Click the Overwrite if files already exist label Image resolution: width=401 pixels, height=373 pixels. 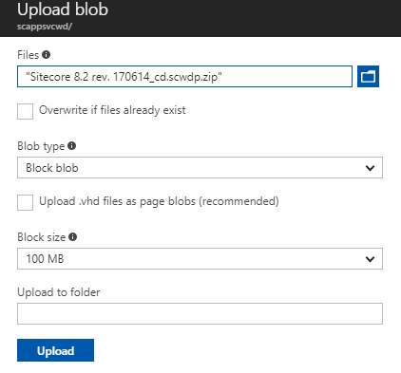click(x=112, y=110)
